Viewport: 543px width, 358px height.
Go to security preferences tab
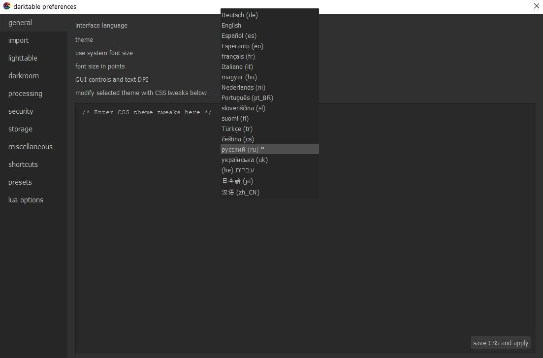pyautogui.click(x=33, y=111)
